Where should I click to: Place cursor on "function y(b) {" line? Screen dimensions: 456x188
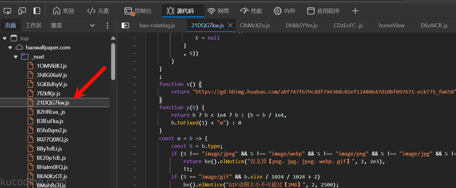pos(182,107)
